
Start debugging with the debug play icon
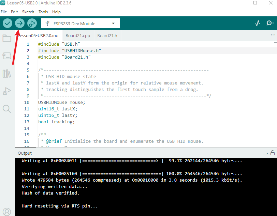[32, 23]
